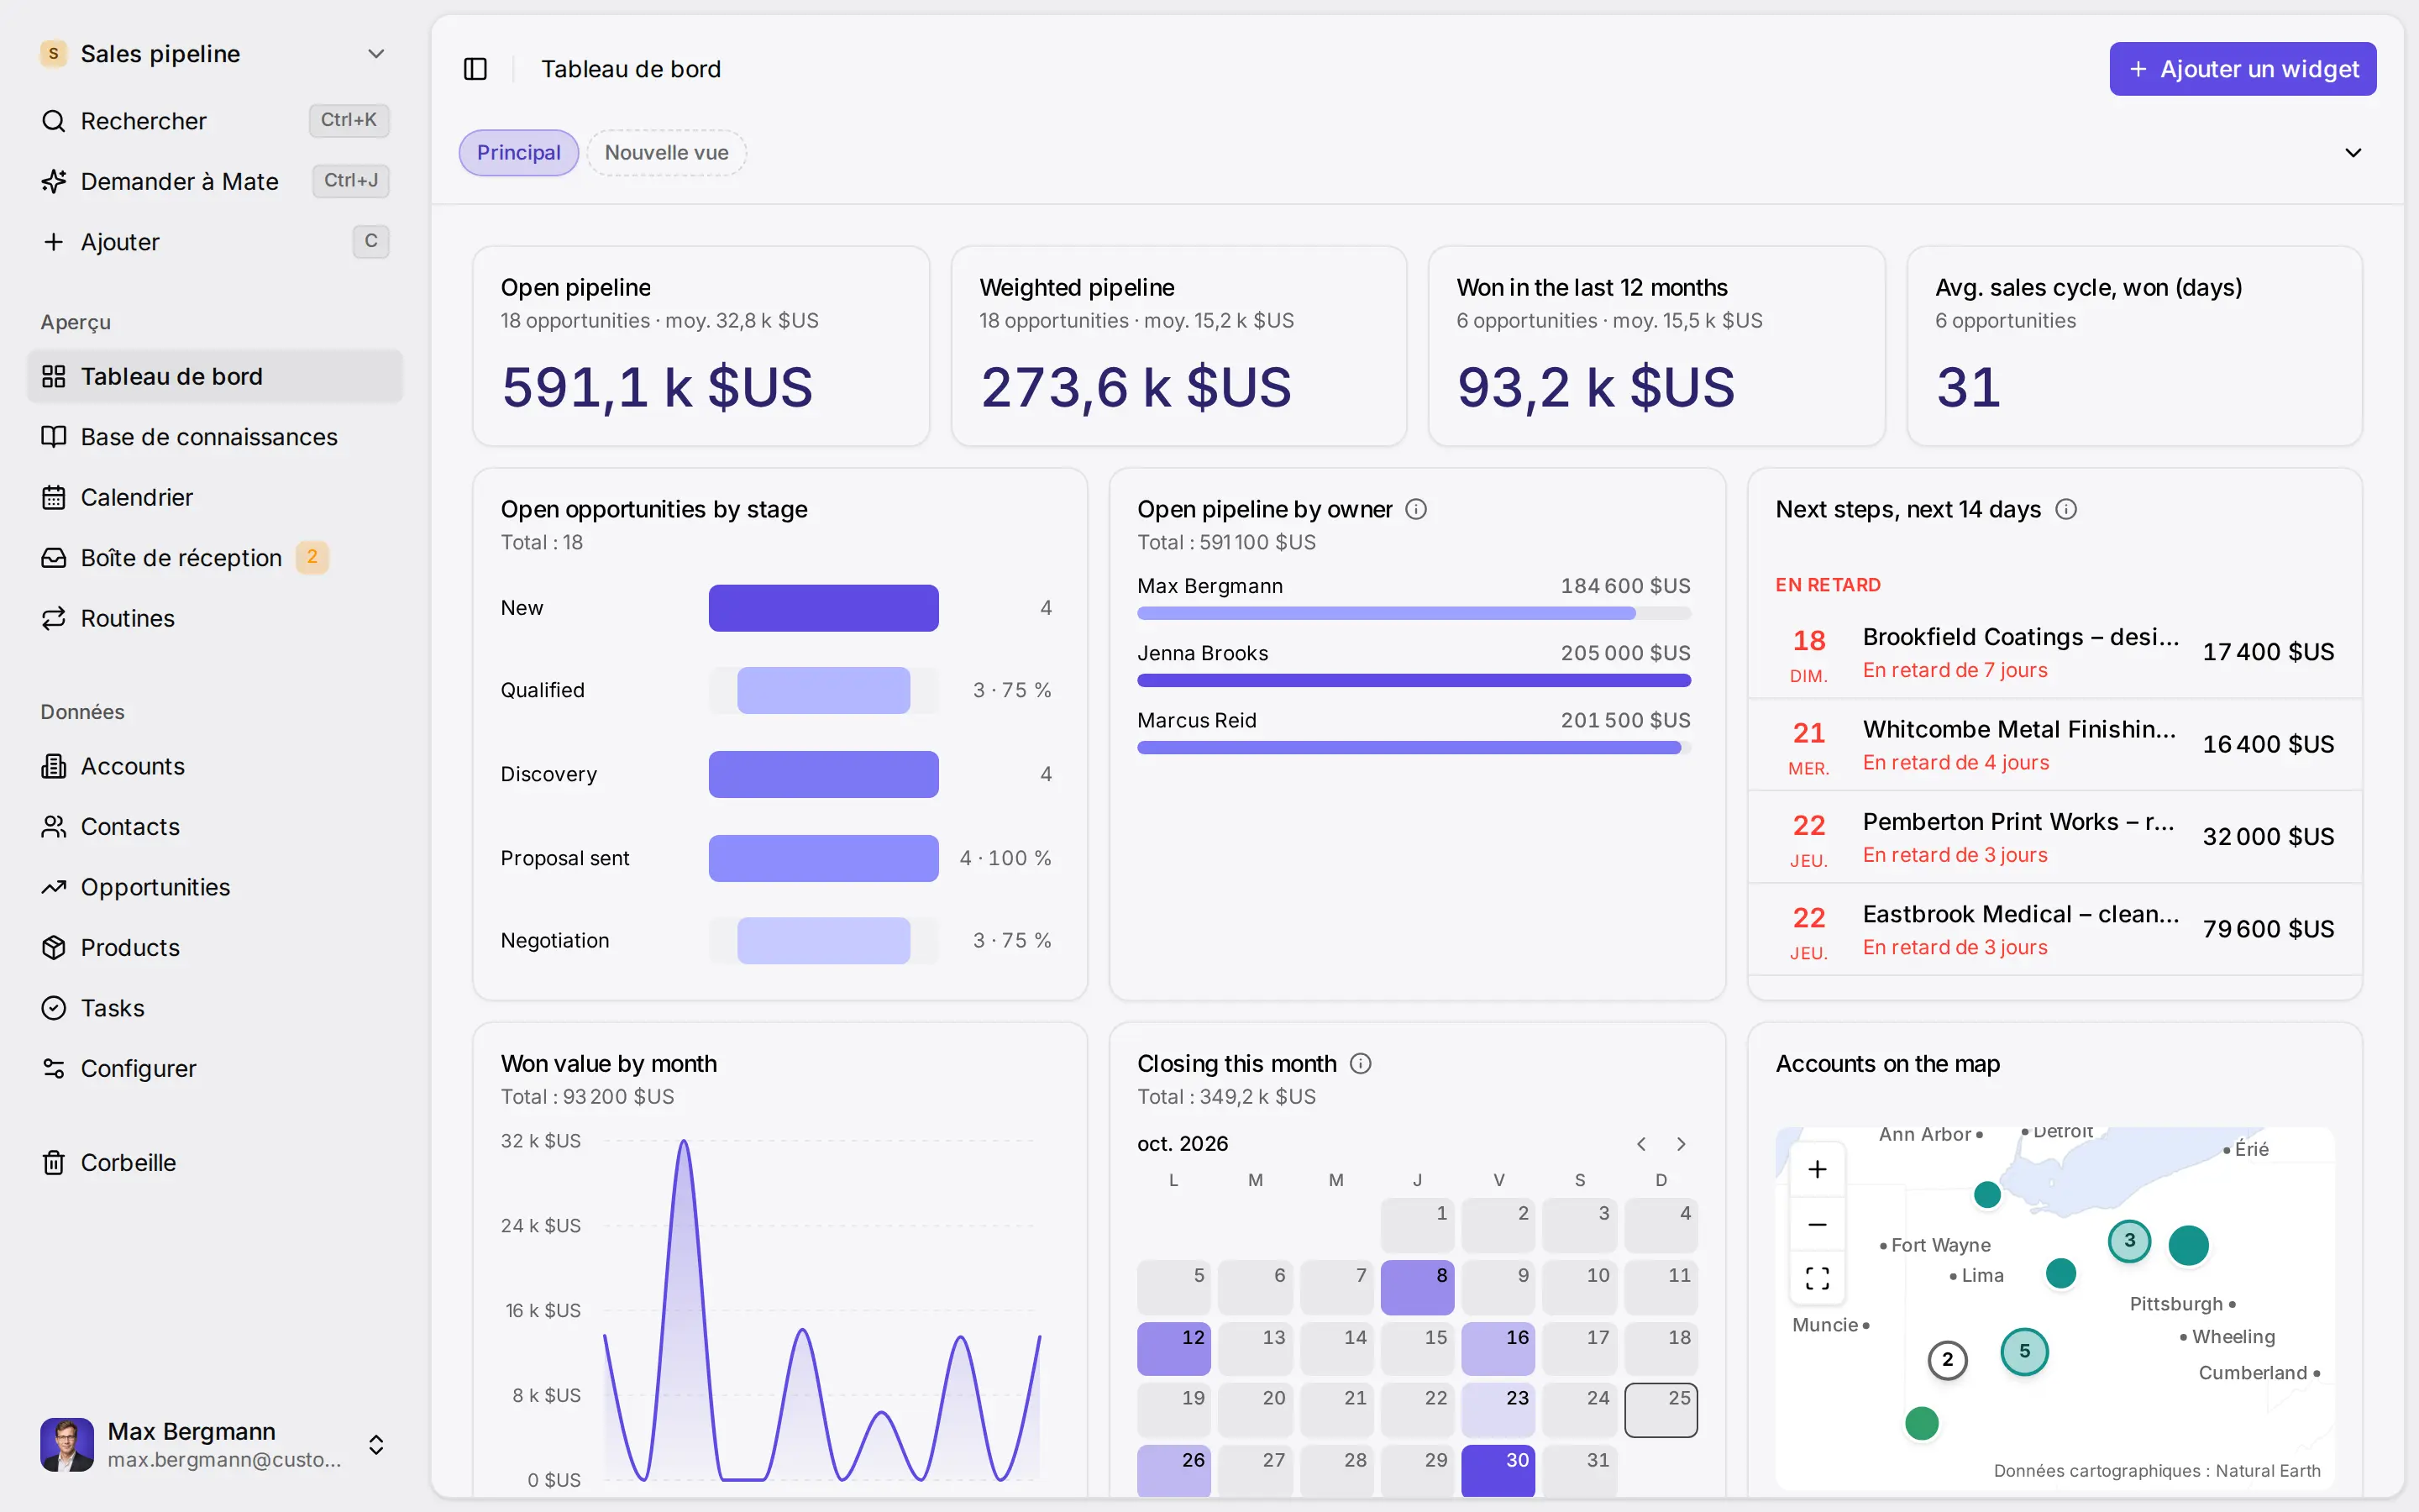Expand the map to fullscreen
This screenshot has height=1512, width=2419.
coord(1818,1278)
